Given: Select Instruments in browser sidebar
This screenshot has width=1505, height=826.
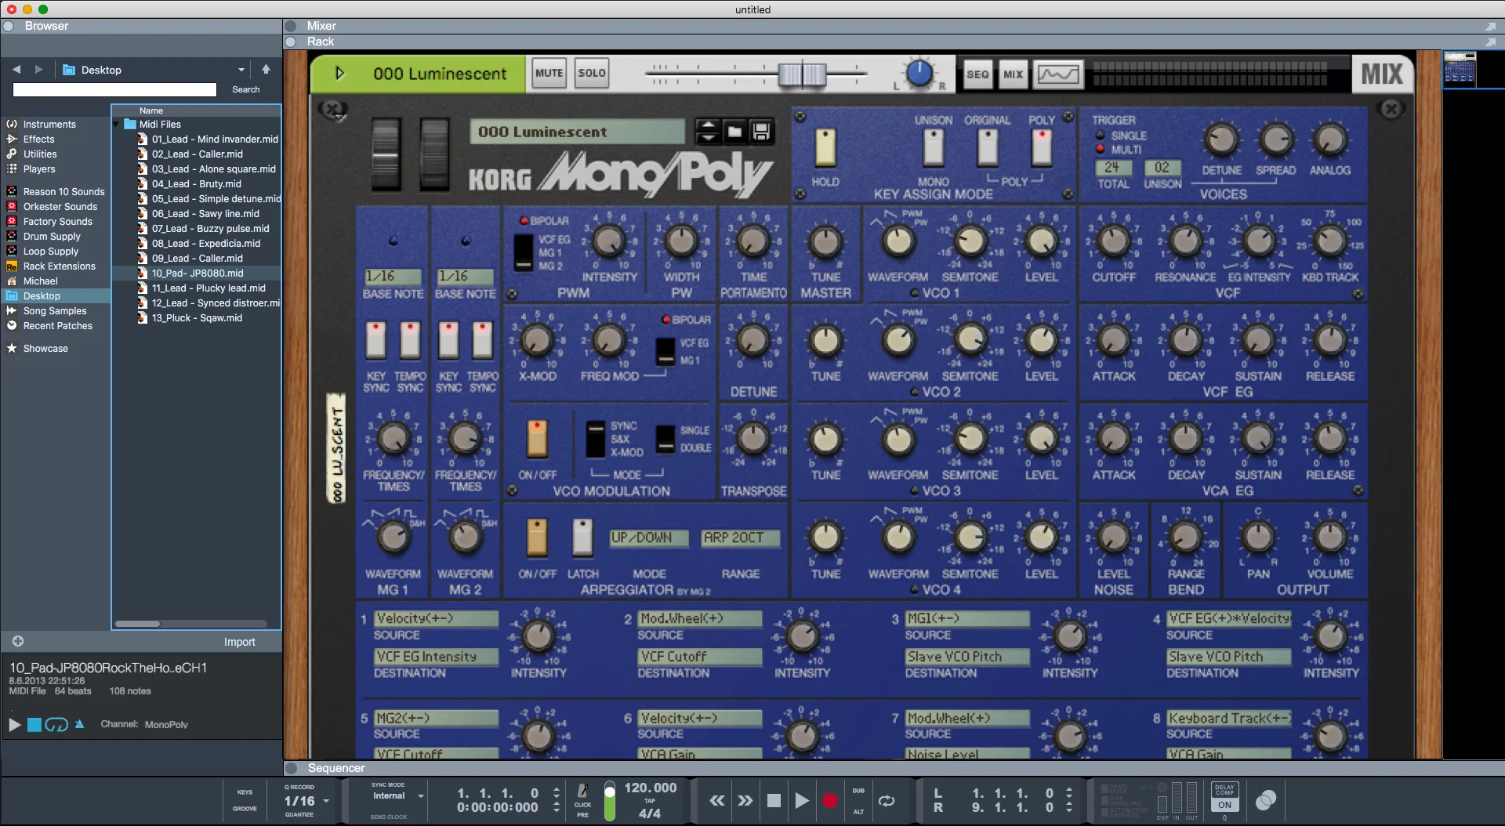Looking at the screenshot, I should pyautogui.click(x=49, y=125).
